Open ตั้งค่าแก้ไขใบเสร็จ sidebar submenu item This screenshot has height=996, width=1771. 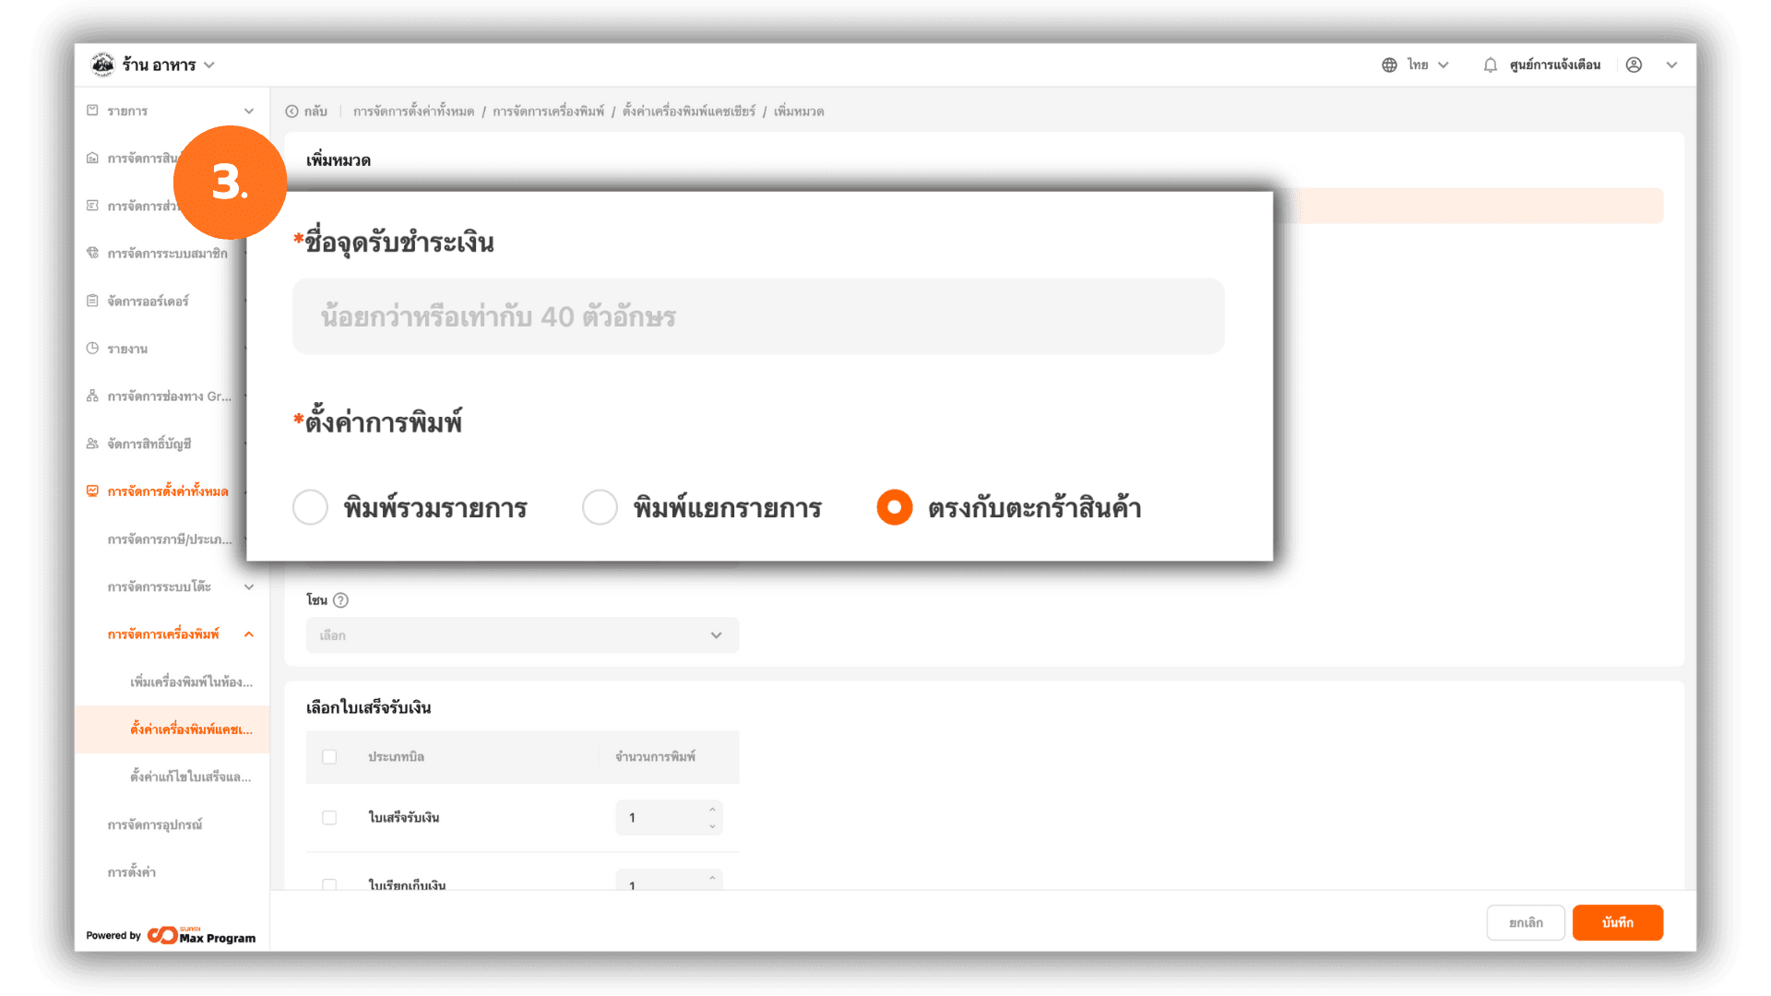coord(190,777)
